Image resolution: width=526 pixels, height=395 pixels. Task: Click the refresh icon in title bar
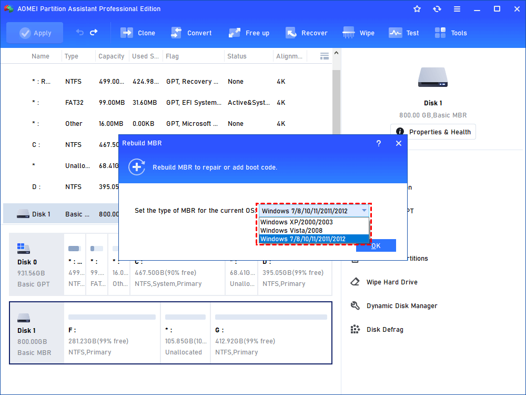point(437,9)
